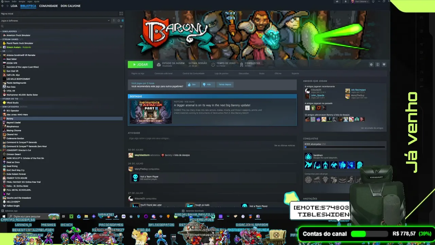The width and height of the screenshot is (435, 245).
Task: Click the magnifier icon in the library sidebar
Action: (2, 26)
